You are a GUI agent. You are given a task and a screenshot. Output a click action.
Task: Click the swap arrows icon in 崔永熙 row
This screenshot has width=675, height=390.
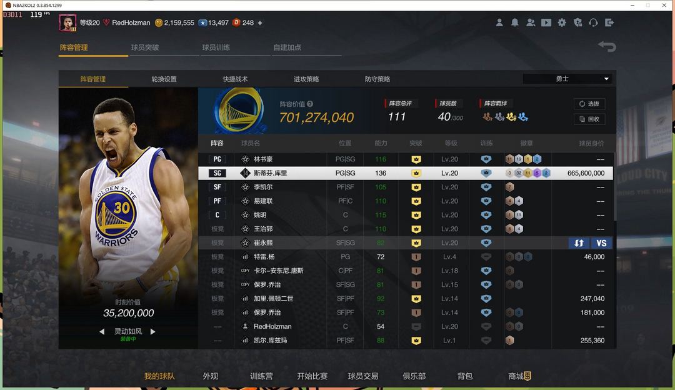click(579, 242)
